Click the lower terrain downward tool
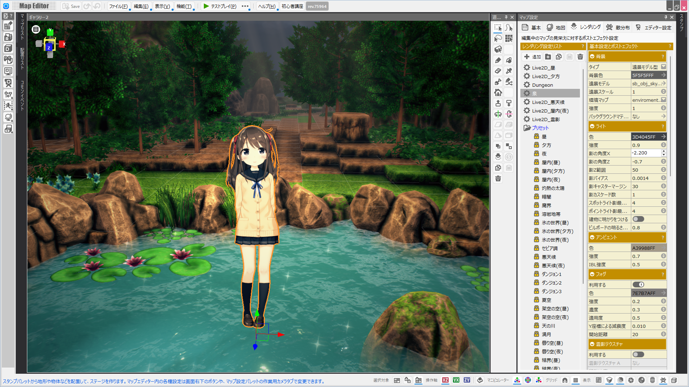The image size is (689, 387). tap(509, 103)
